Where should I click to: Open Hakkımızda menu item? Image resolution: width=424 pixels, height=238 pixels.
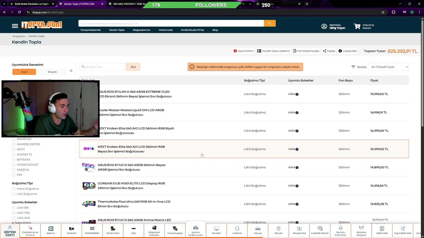pyautogui.click(x=166, y=30)
